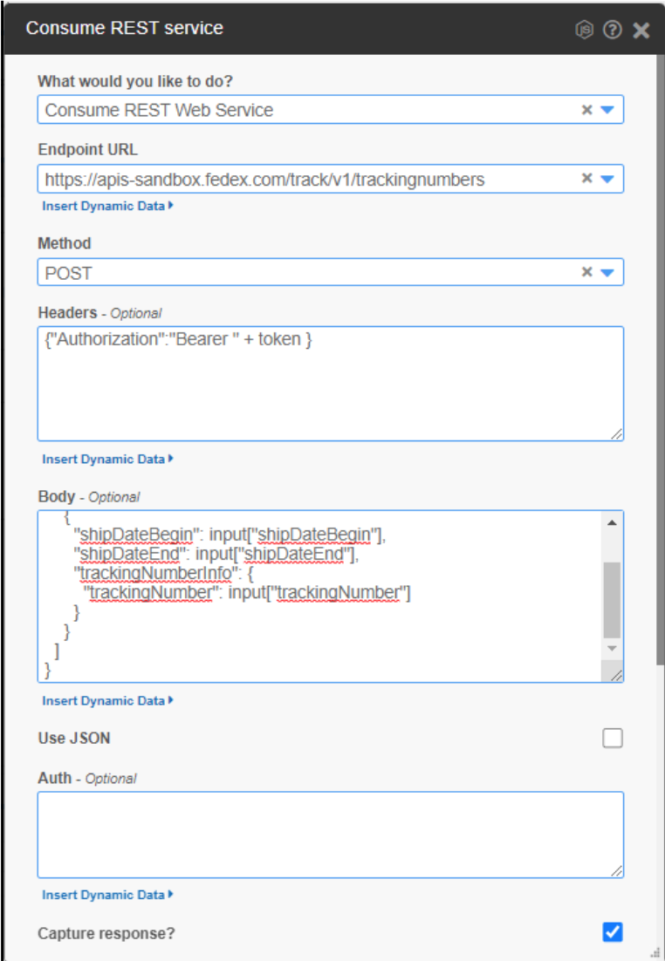Viewport: 665px width, 961px height.
Task: Click inside the empty Auth text area
Action: pyautogui.click(x=331, y=835)
